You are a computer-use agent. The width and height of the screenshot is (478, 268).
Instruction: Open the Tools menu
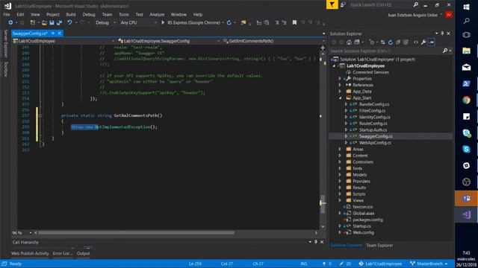[x=124, y=14]
